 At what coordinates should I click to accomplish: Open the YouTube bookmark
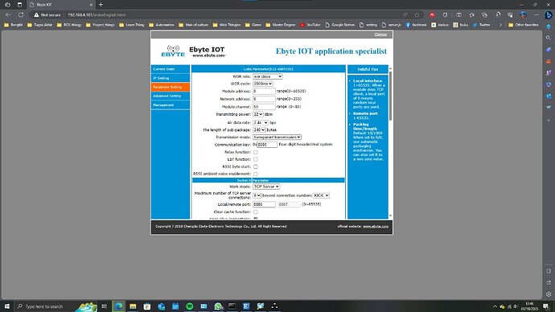[310, 25]
